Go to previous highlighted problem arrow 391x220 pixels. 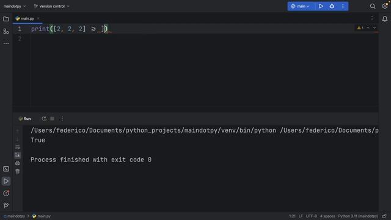coord(368,28)
